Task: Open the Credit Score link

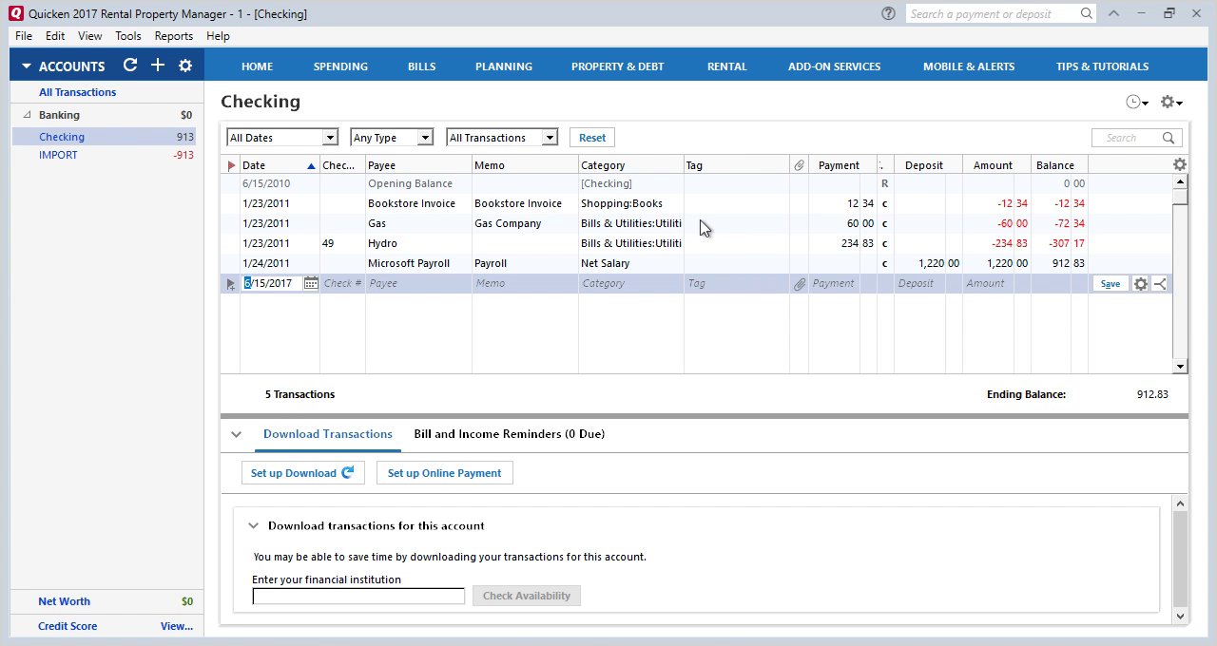Action: click(x=68, y=626)
